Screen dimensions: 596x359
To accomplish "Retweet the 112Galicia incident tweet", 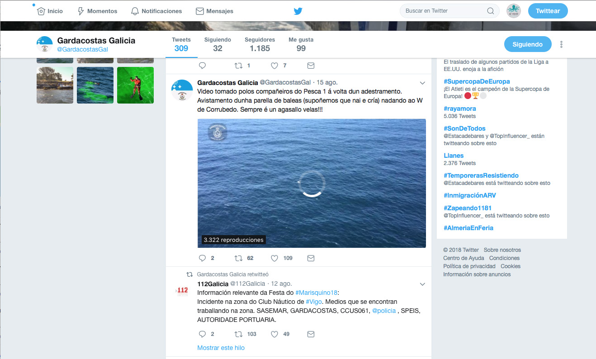I will tap(238, 334).
